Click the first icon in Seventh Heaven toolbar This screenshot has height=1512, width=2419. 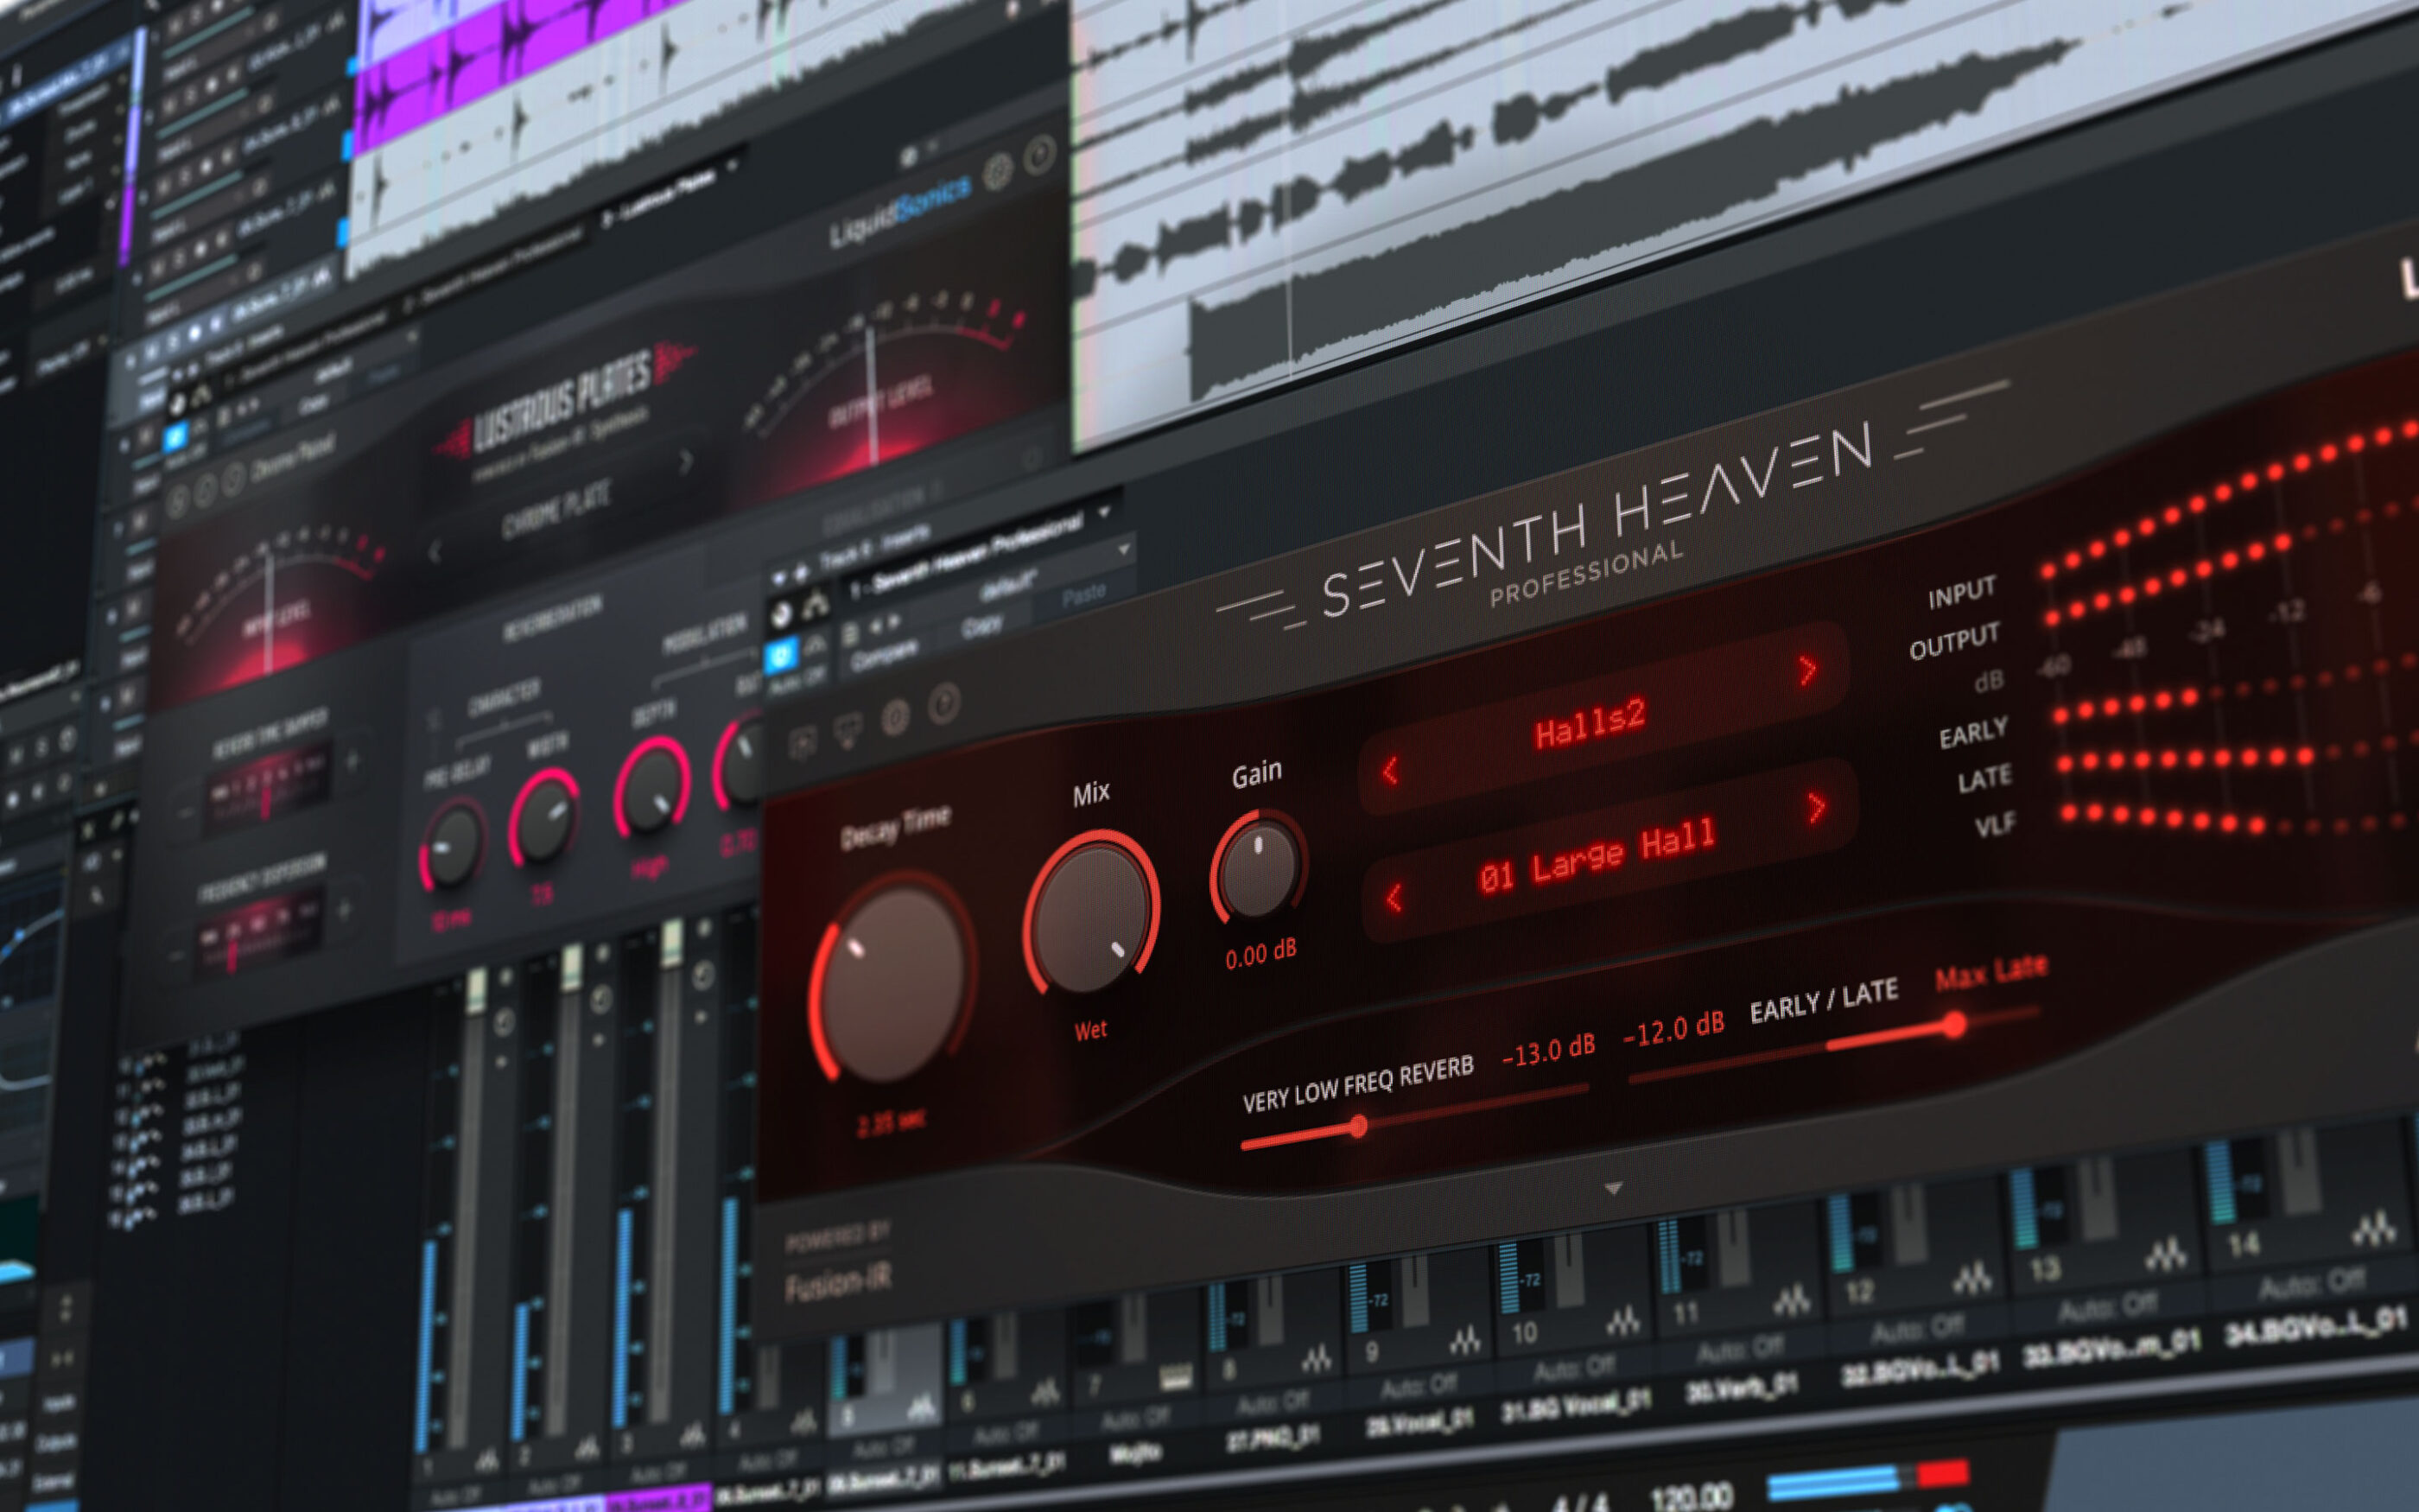(803, 743)
